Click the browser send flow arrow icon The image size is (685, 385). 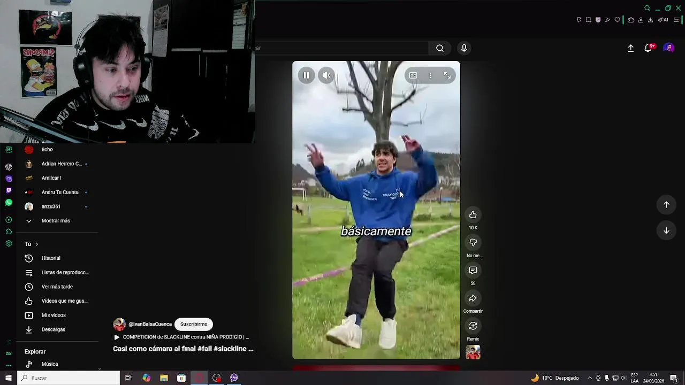click(x=607, y=20)
